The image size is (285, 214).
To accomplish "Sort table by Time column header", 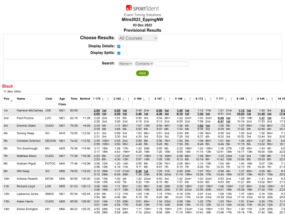I will coord(74,99).
